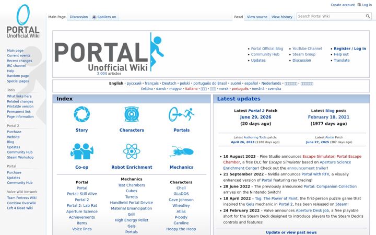Screen dimensions: 376x235
Task: Open Aperture Desk Job link
Action: pyautogui.click(x=312, y=210)
